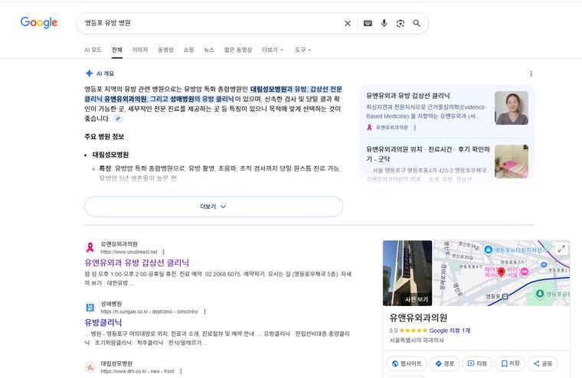Open the 짧은 동영상 tab
Screen dimensions: 582x378
(238, 50)
